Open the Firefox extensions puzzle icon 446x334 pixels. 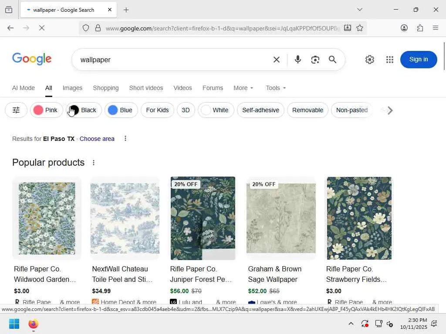[420, 28]
